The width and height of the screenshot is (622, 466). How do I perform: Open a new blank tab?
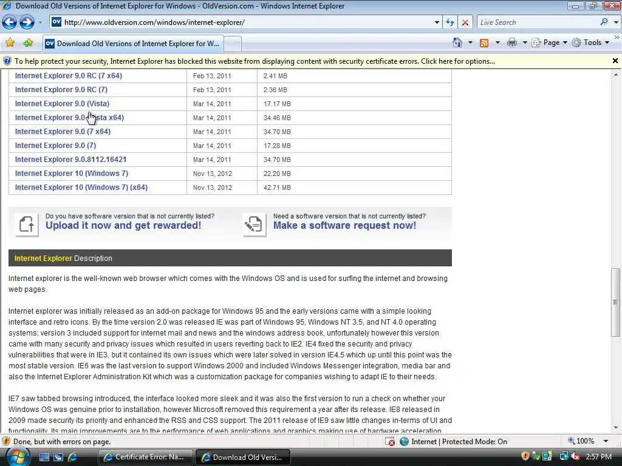pos(233,44)
